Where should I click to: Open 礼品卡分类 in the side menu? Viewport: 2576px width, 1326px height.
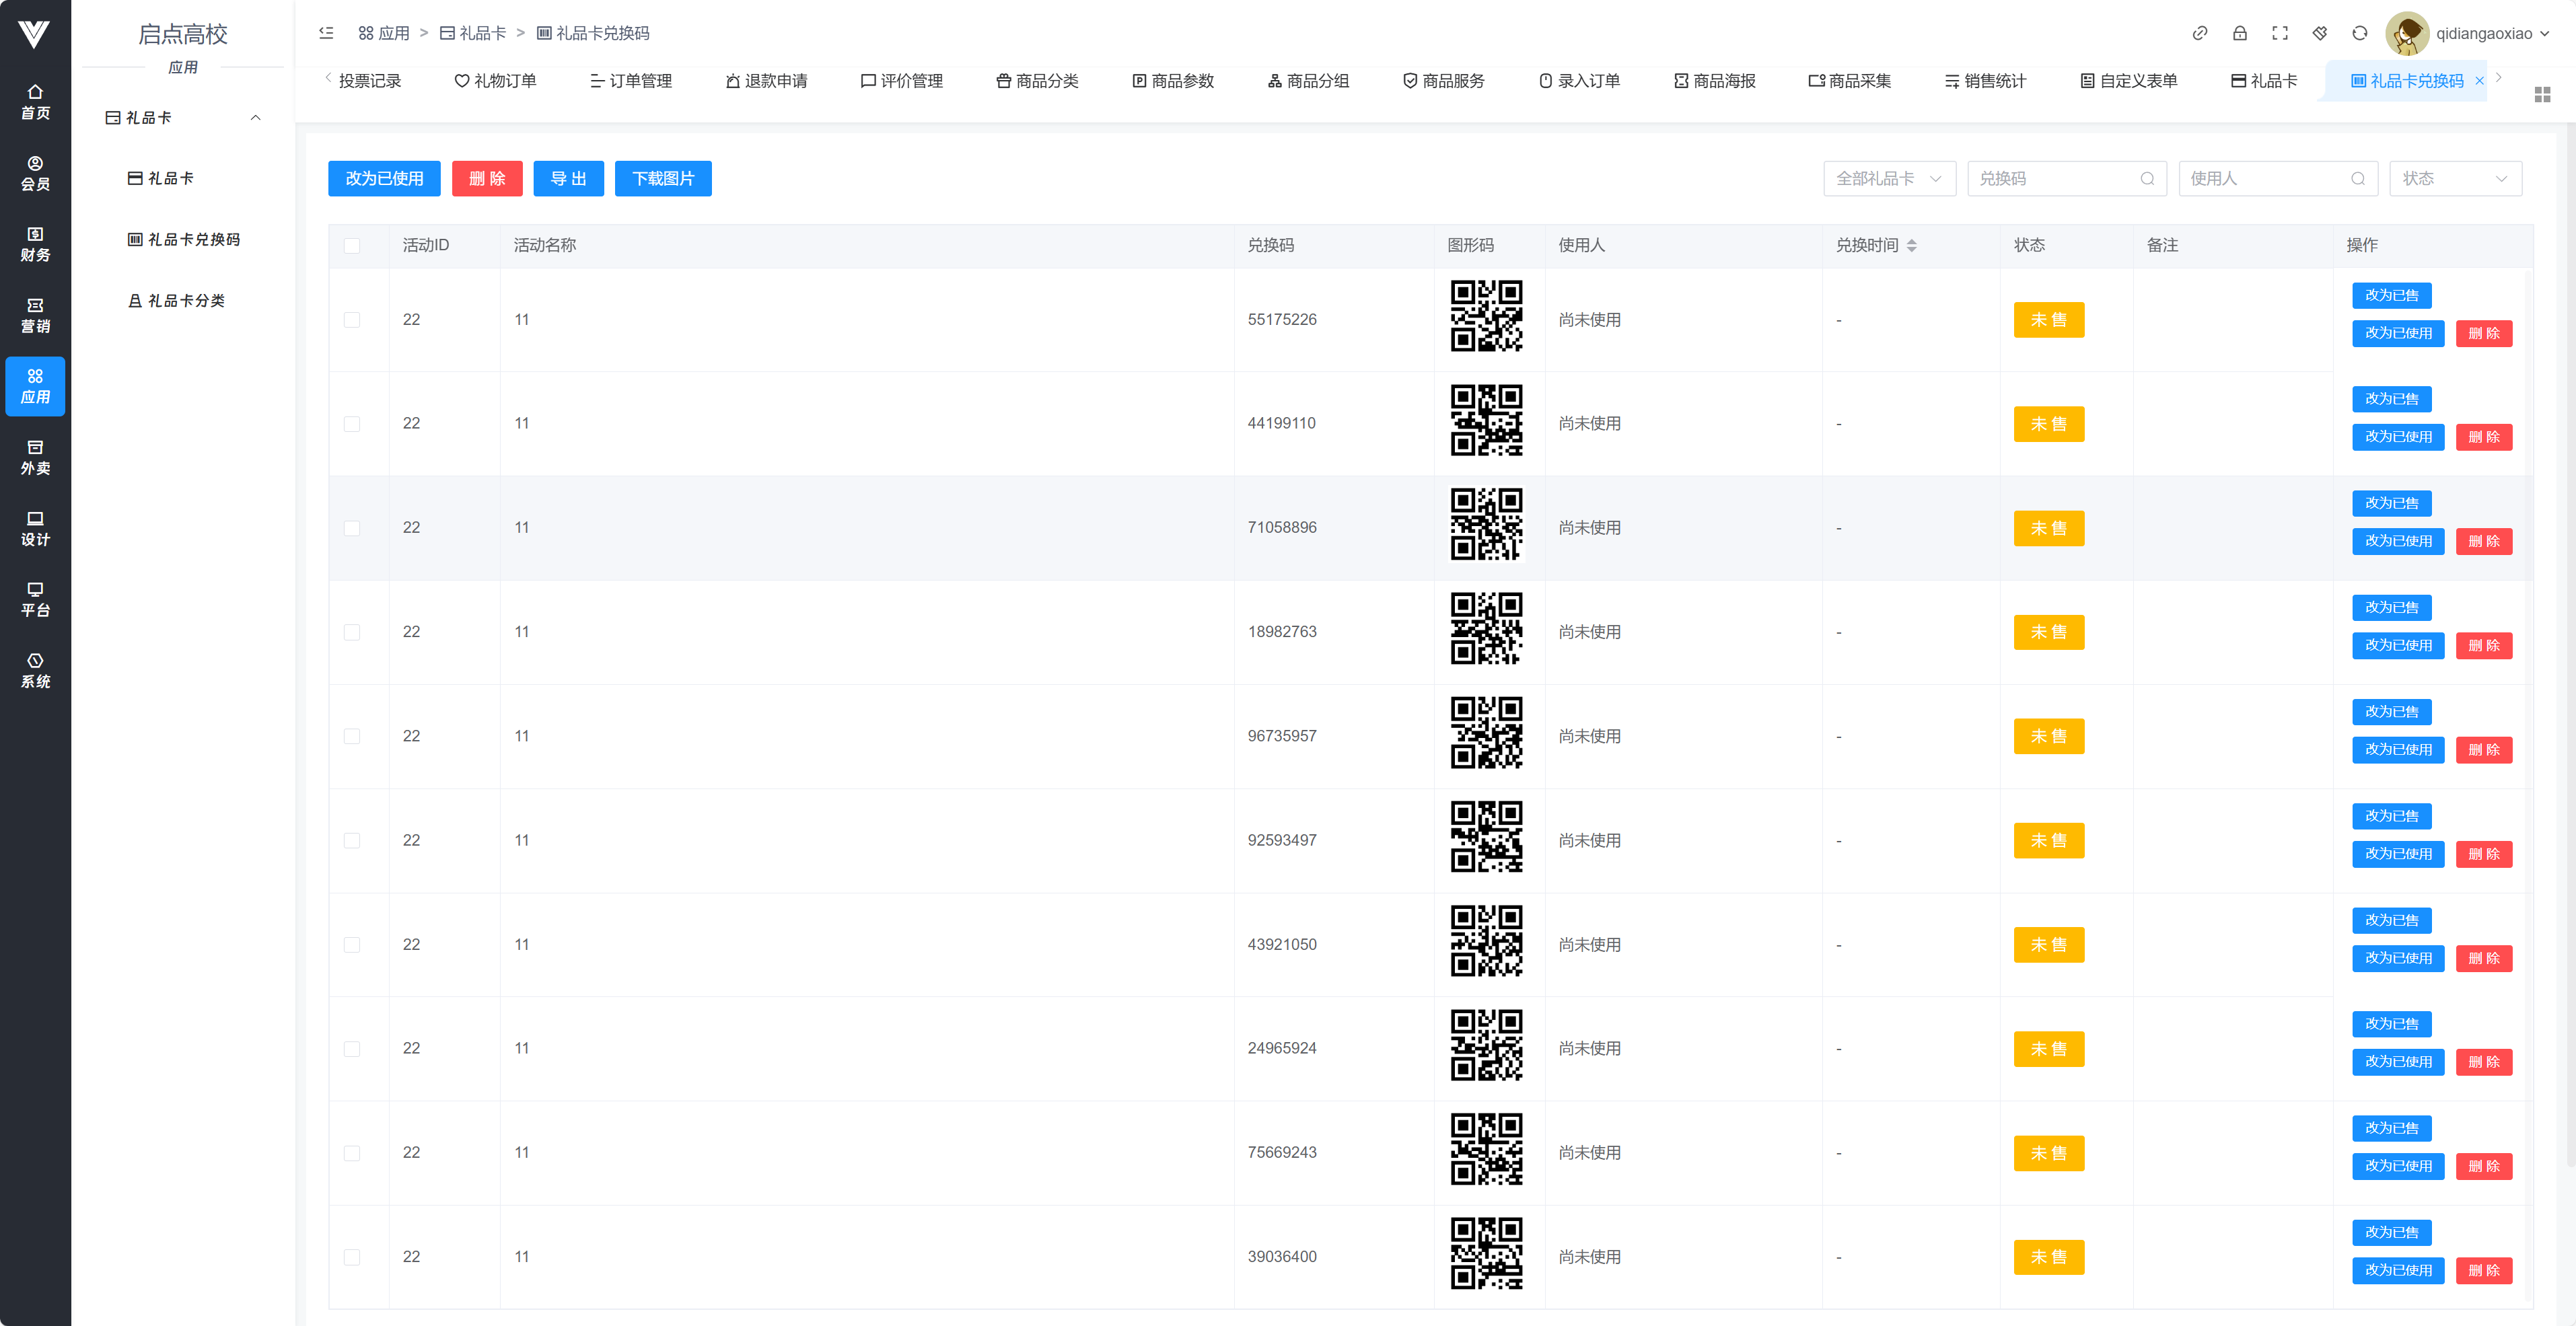tap(186, 301)
